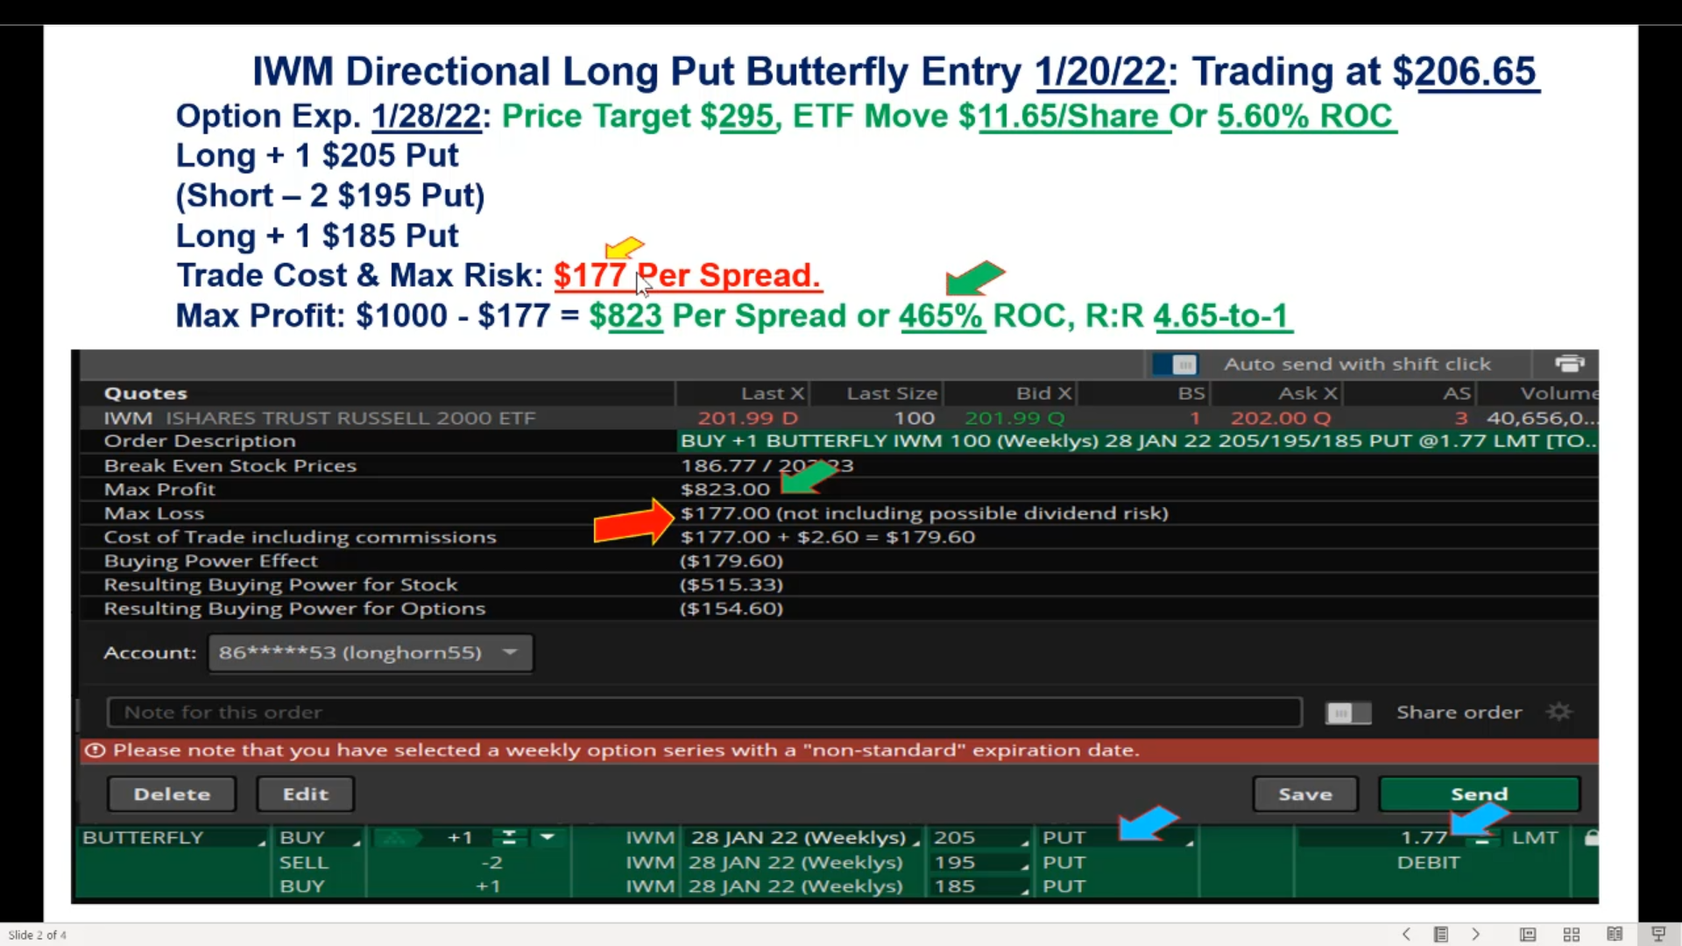Viewport: 1682px width, 946px height.
Task: Open the BUY side dropdown in first leg
Action: click(319, 838)
